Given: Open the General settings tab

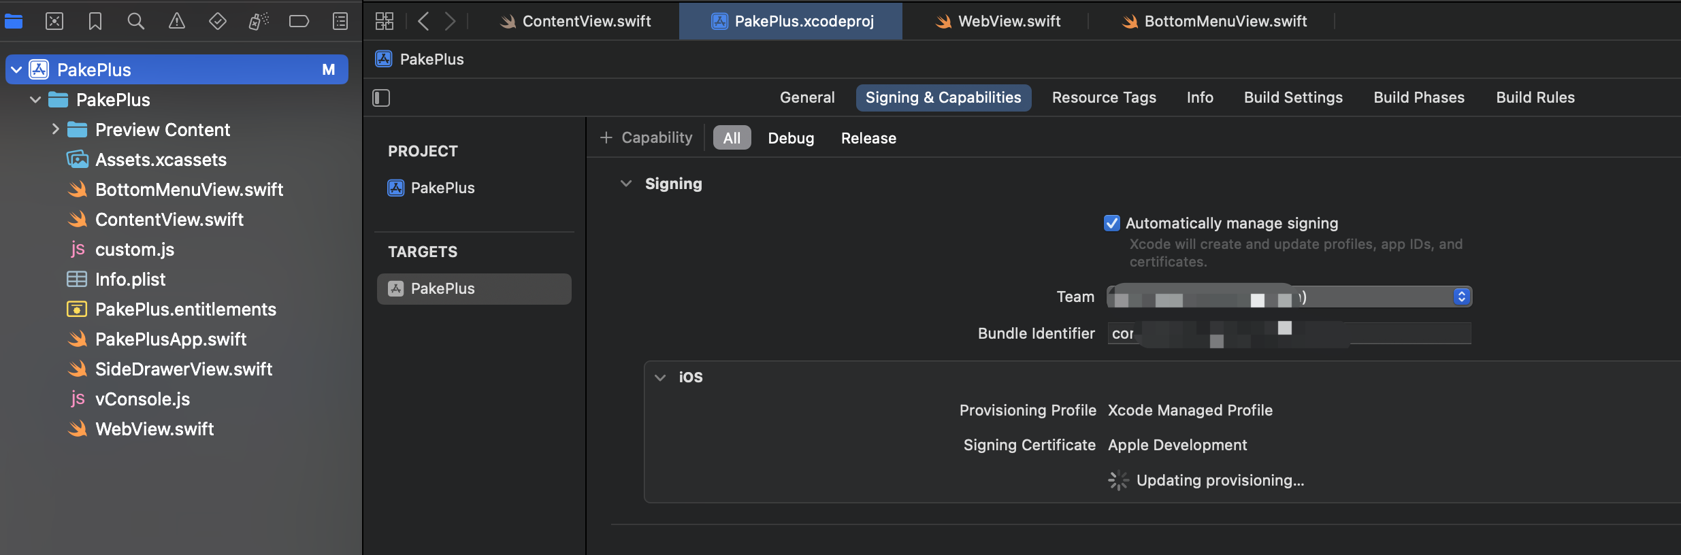Looking at the screenshot, I should (x=807, y=97).
